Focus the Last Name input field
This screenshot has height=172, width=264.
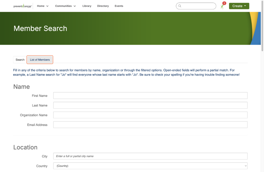click(150, 105)
